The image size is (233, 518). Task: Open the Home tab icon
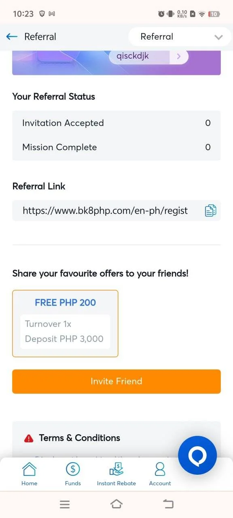click(x=29, y=469)
